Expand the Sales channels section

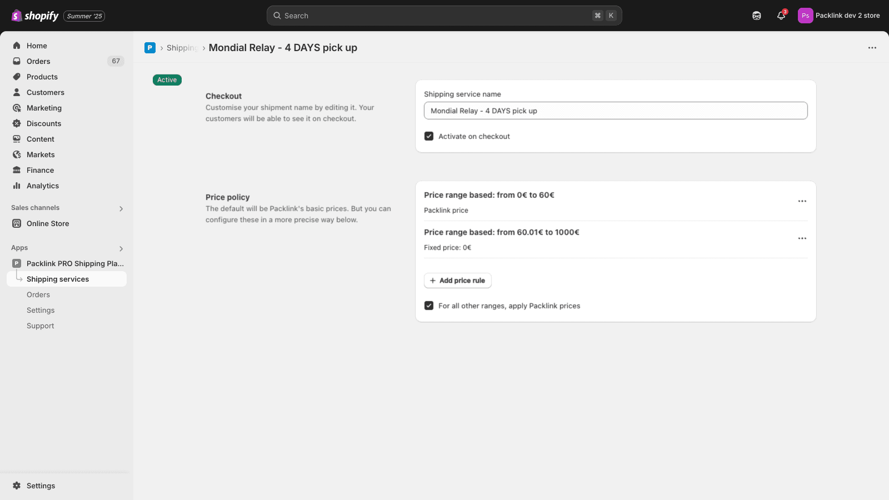coord(121,208)
